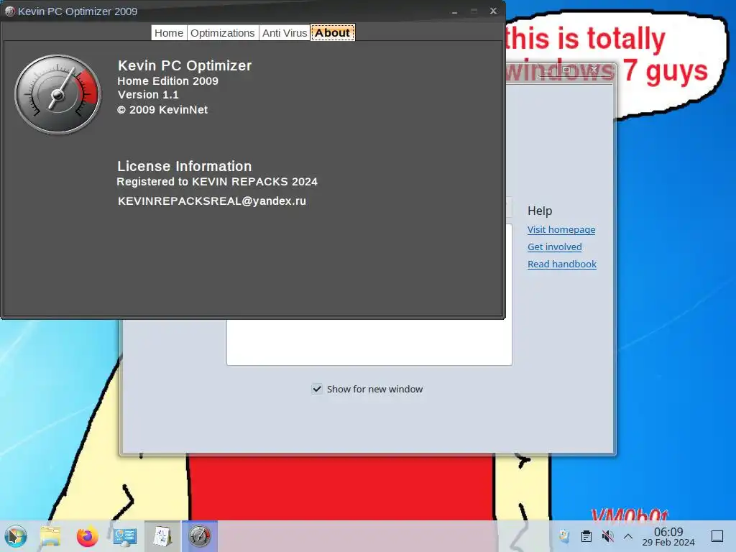Open Read handbook link in background window

[x=562, y=264]
